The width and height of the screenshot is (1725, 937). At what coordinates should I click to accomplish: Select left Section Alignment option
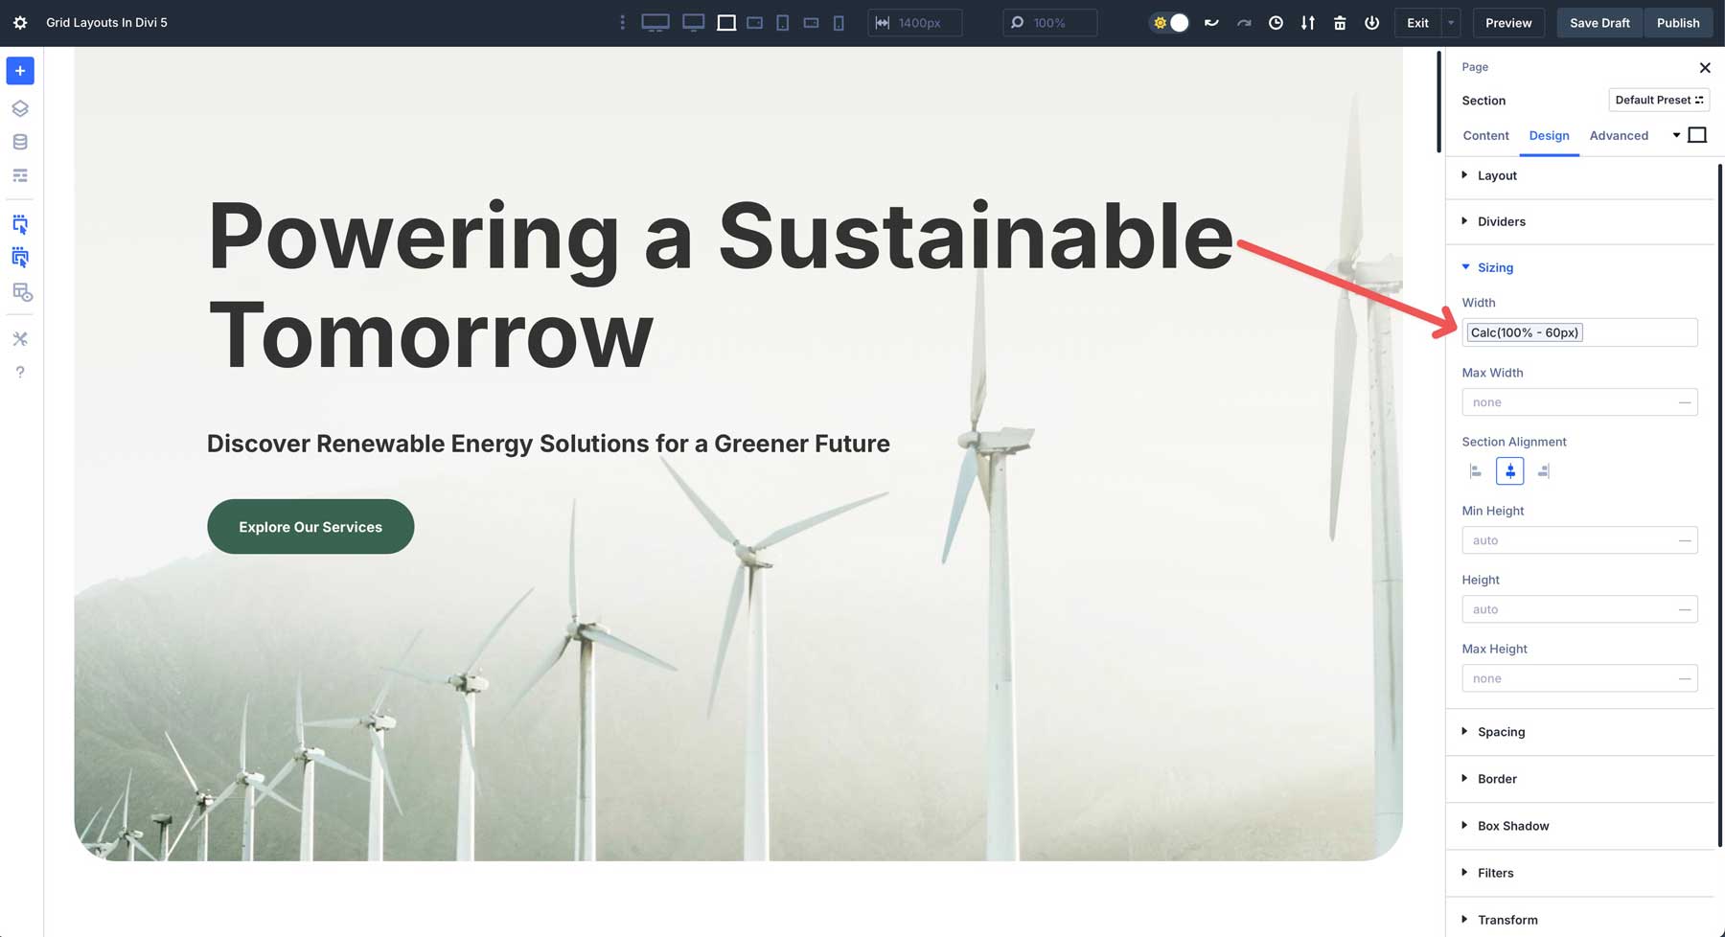click(1476, 471)
